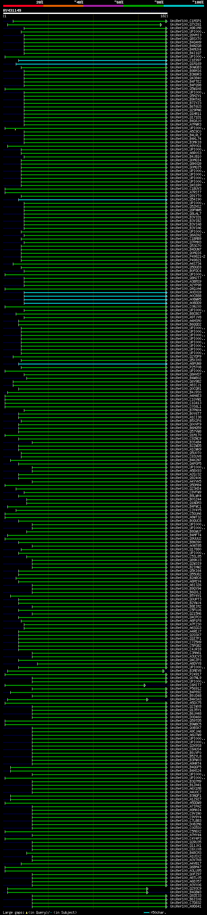Click the white query sequence ruler bar
The width and height of the screenshot is (207, 915).
[x=85, y=13]
